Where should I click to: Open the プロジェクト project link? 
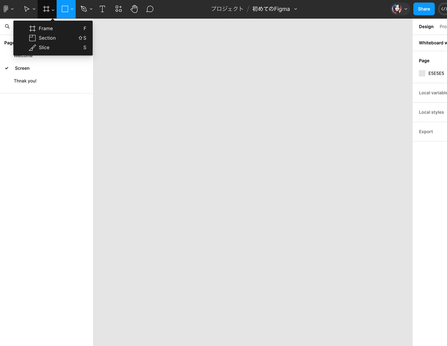point(227,9)
